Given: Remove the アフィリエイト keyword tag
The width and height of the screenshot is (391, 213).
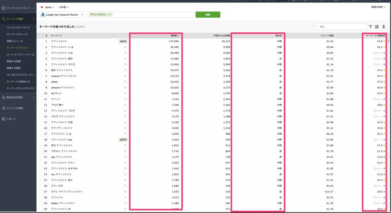Looking at the screenshot, I should [x=110, y=15].
